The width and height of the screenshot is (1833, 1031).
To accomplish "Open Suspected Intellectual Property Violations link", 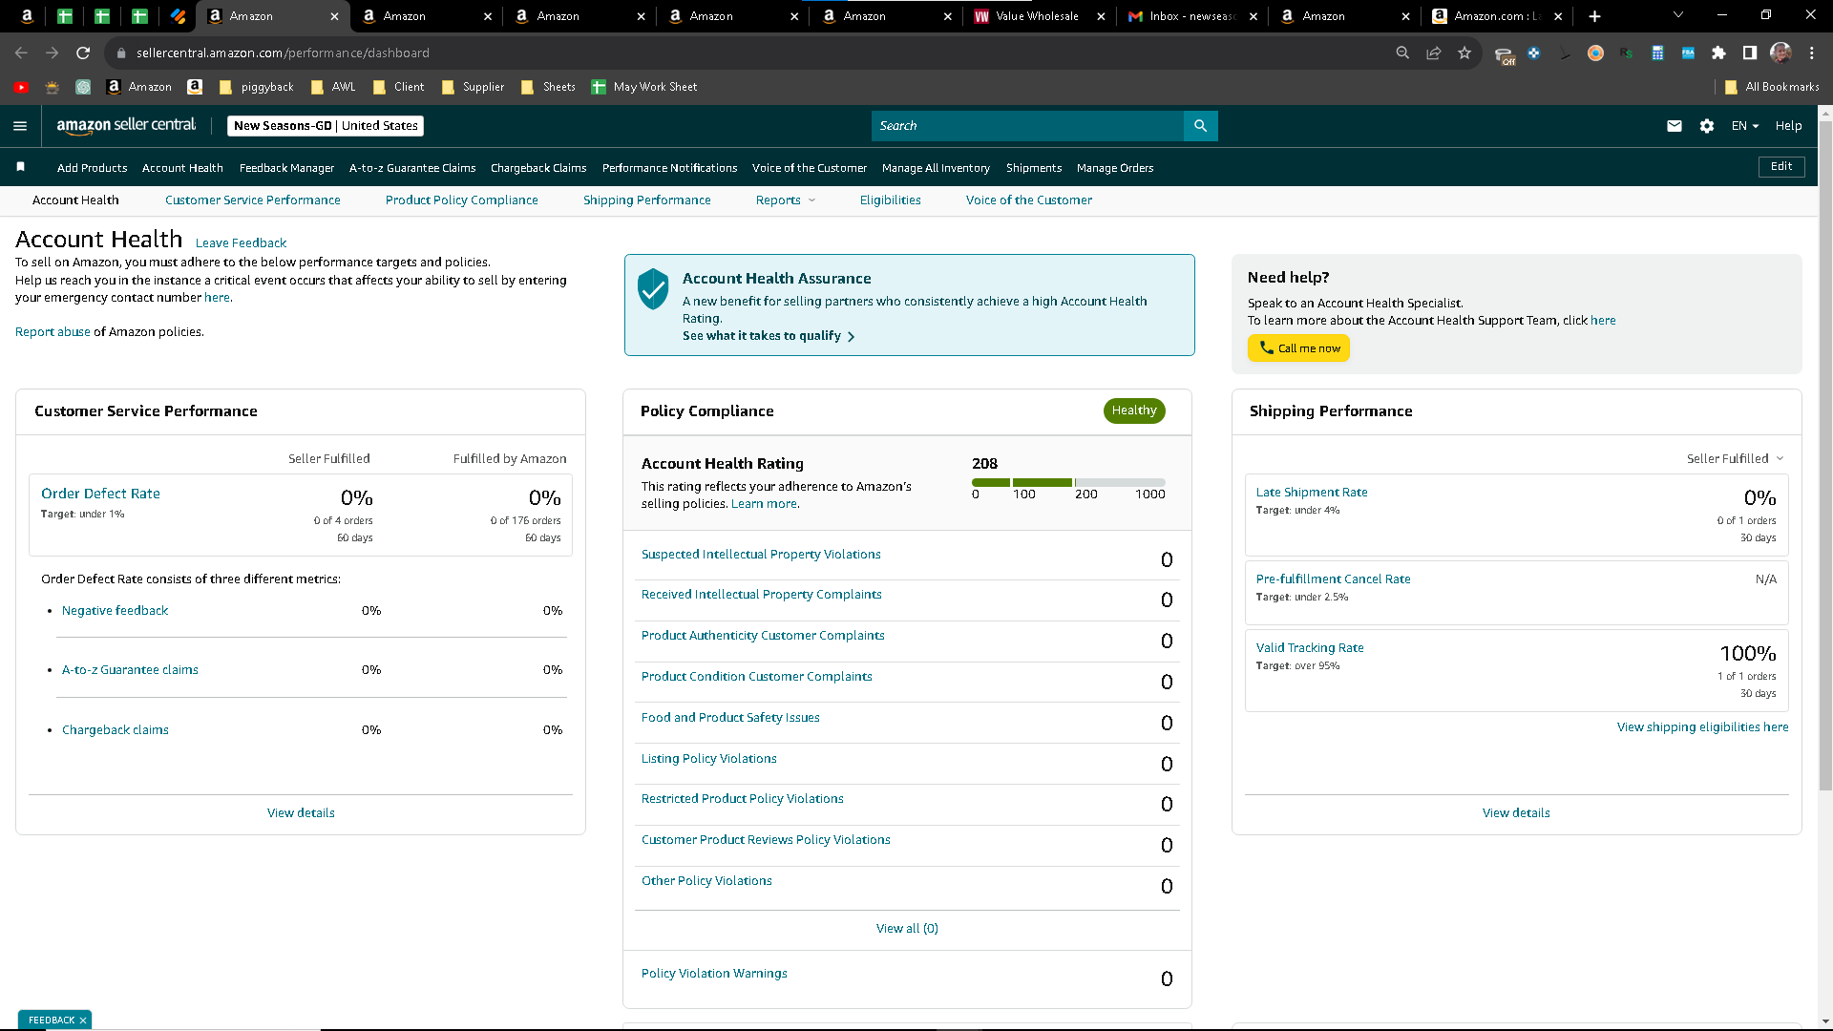I will 761,555.
